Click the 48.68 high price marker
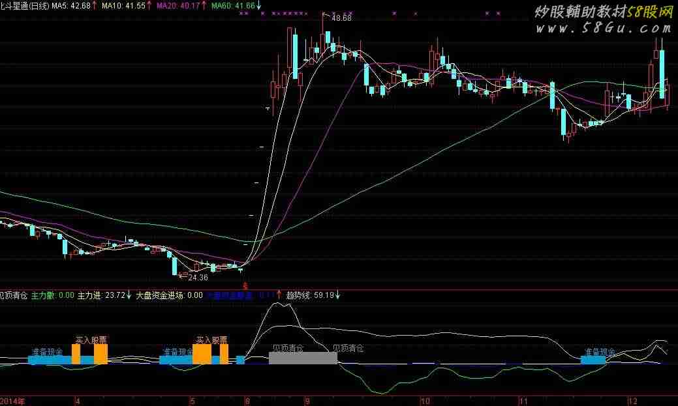 coord(341,18)
